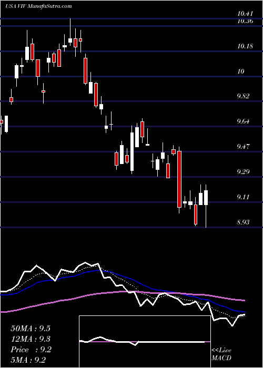Click the 12MA : 9.3 reading

pyautogui.click(x=31, y=339)
